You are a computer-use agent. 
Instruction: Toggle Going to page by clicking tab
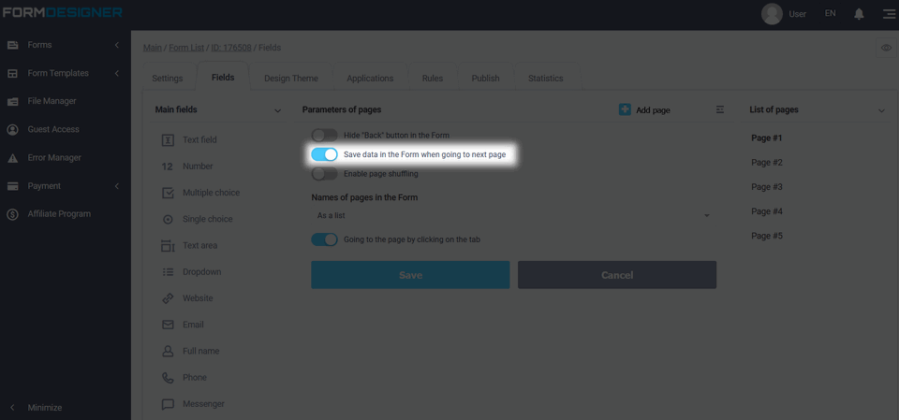tap(325, 239)
